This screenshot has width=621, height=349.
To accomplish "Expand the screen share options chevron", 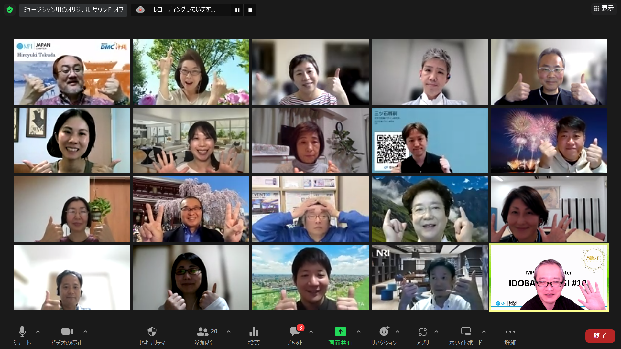I will (x=358, y=332).
